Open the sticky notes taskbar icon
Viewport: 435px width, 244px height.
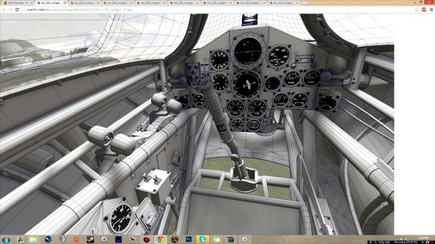coord(216,239)
